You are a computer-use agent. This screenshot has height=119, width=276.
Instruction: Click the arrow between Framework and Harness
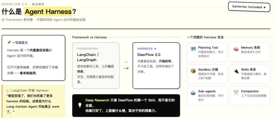click(x=126, y=68)
